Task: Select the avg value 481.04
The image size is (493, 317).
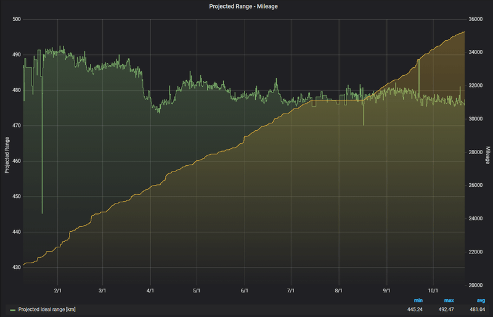Action: pos(477,310)
